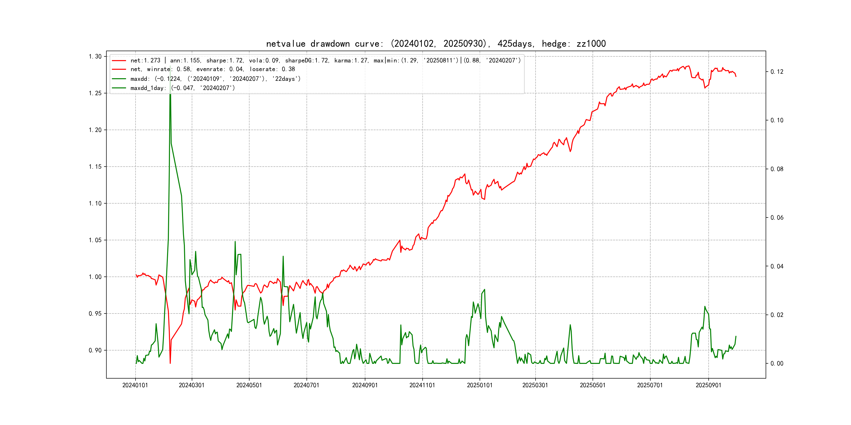Click right y-axis tick 0.06
This screenshot has height=425, width=851.
pos(777,218)
